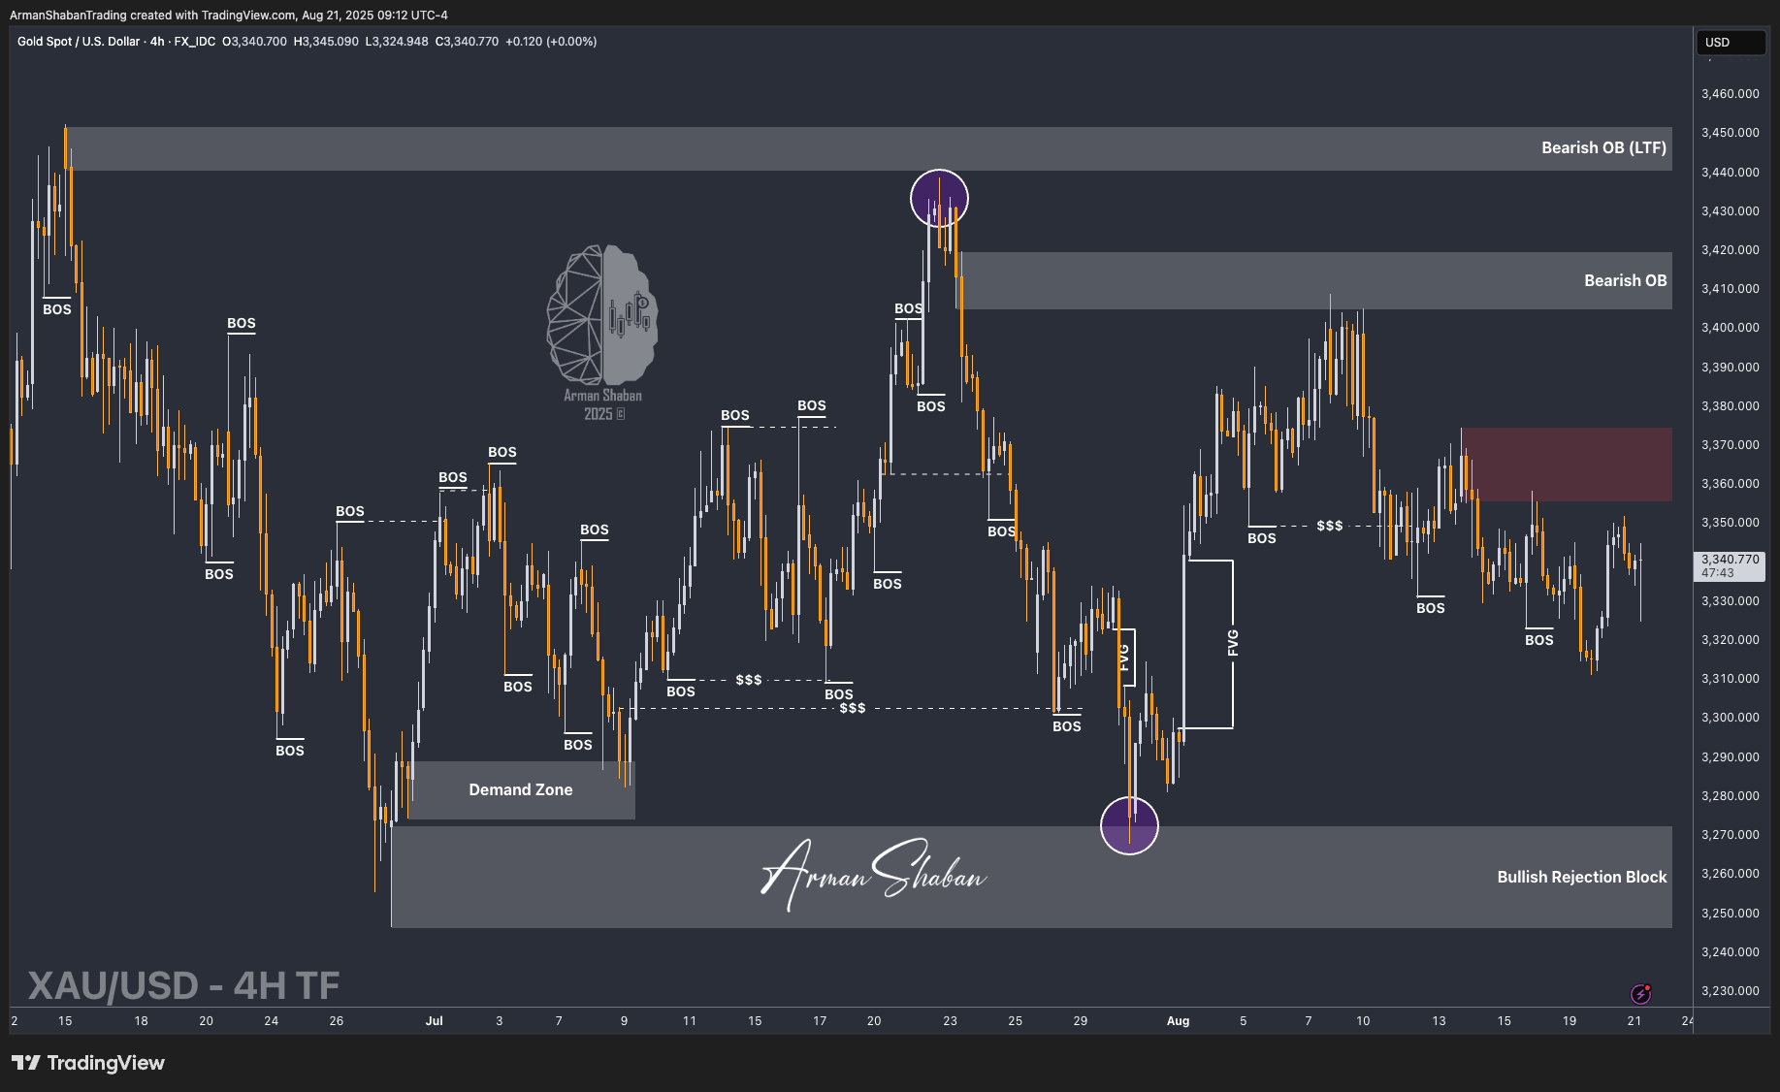Click the Jul label on time axis
This screenshot has height=1092, width=1780.
[x=434, y=1020]
